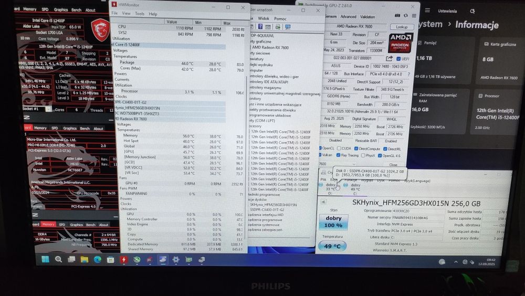Switch to the last taskbar icon
This screenshot has width=525, height=296.
(x=202, y=260)
